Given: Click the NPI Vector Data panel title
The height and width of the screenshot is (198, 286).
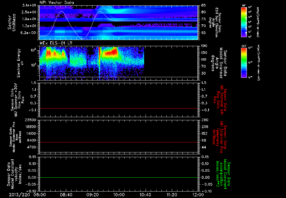Looking at the screenshot, I should [x=57, y=3].
